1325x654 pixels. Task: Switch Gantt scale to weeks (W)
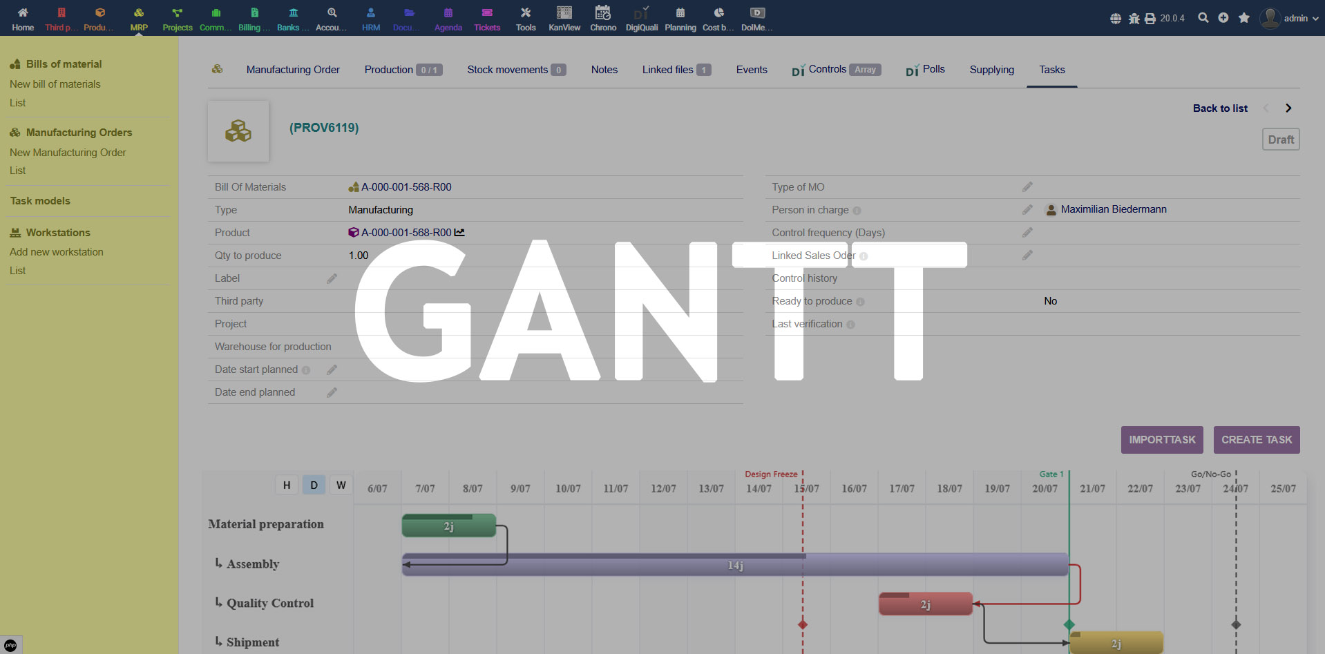[x=341, y=485]
